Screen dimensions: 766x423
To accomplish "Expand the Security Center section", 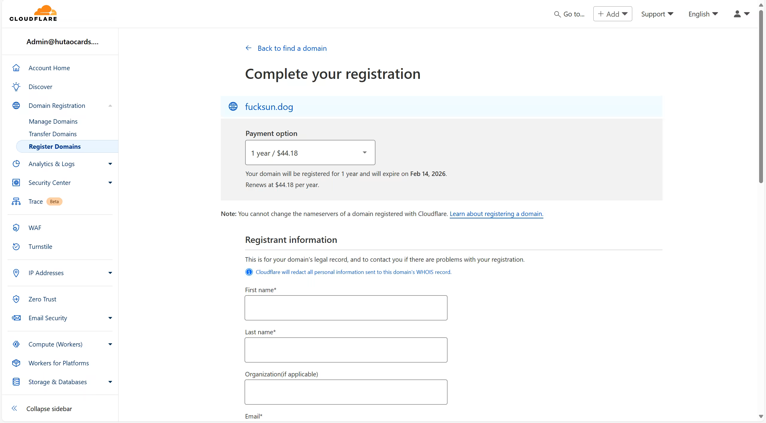I will tap(110, 183).
